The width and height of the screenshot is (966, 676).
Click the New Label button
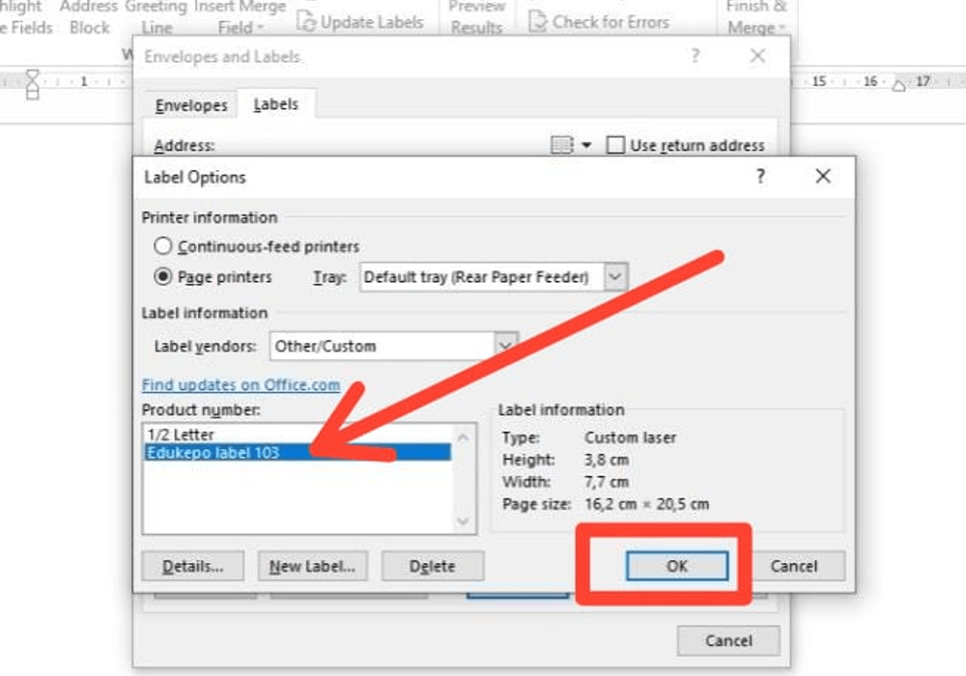tap(312, 566)
